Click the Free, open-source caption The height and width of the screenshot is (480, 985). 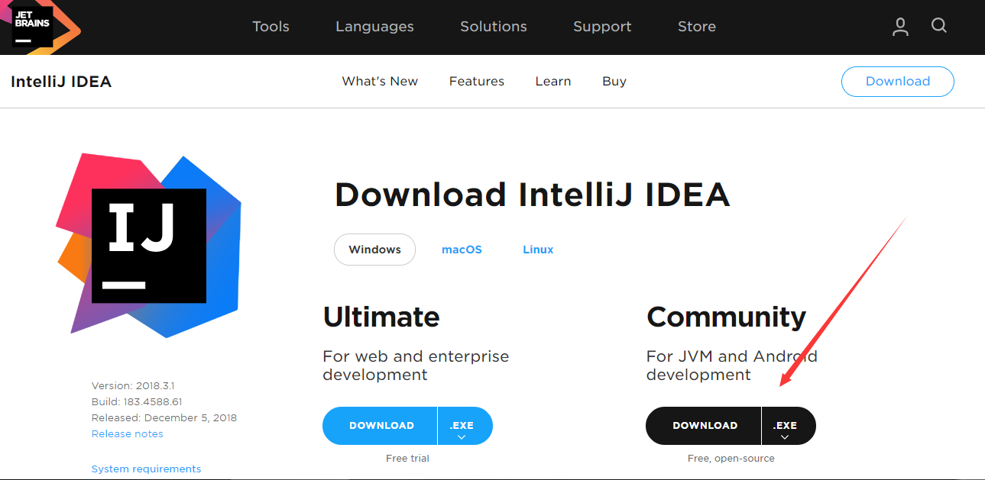(x=731, y=459)
